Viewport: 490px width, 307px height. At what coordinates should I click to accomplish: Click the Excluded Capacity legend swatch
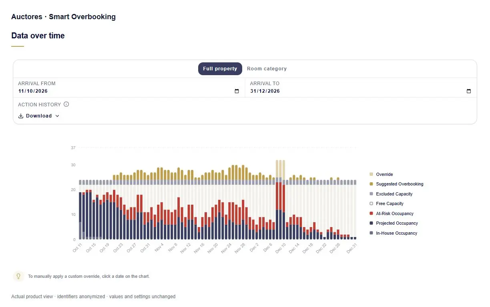tap(371, 194)
